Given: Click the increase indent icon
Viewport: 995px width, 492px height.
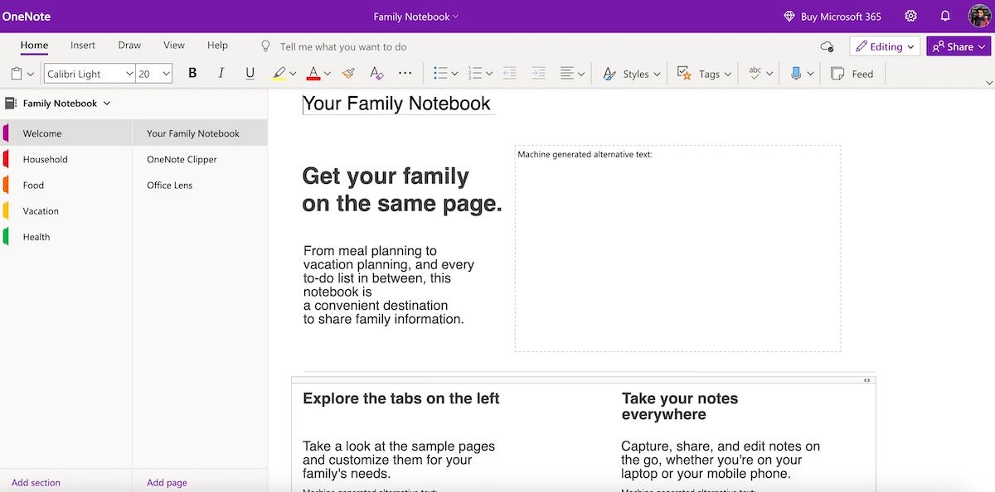Looking at the screenshot, I should [538, 74].
